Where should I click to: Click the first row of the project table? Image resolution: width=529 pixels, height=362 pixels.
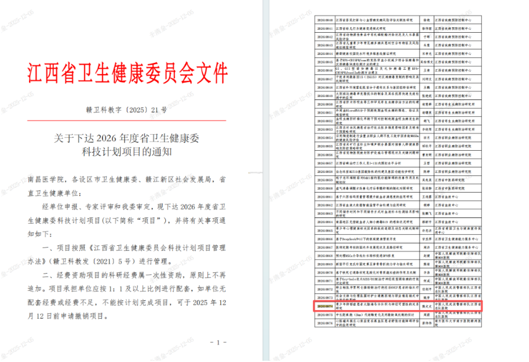(x=395, y=20)
